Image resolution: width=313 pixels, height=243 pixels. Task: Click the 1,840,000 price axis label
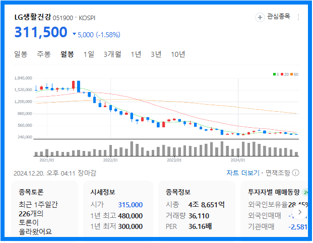pyautogui.click(x=23, y=78)
